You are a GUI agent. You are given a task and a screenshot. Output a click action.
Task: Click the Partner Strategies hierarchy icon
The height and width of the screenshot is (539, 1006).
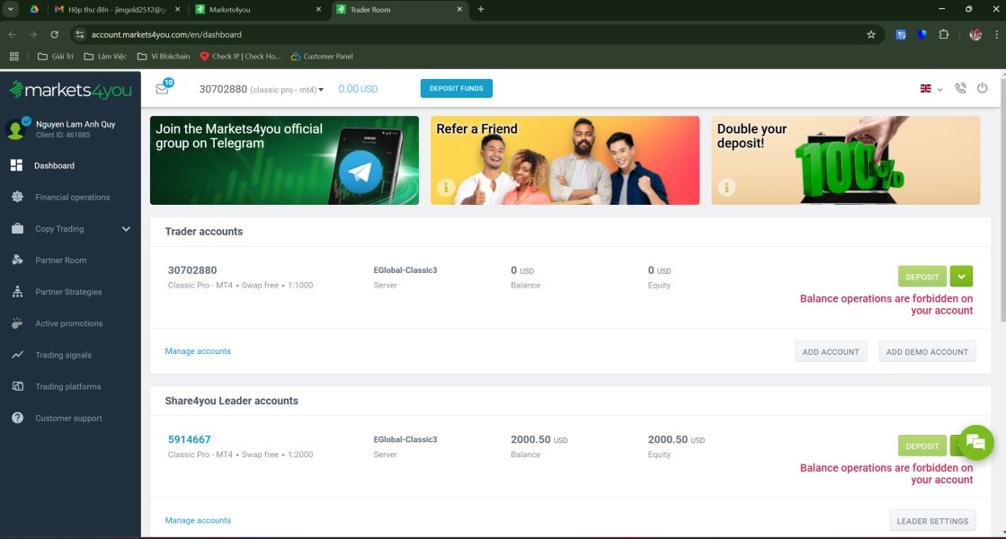[17, 292]
